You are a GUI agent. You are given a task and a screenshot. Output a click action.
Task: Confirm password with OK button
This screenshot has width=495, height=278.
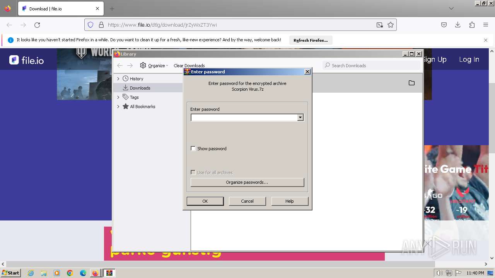pos(205,201)
